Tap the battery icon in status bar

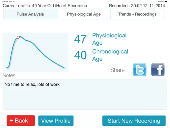[166, 2]
